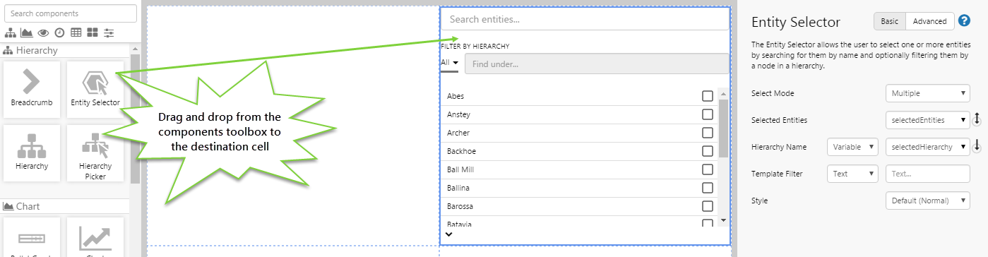Click the Search entities field
988x257 pixels.
coord(585,19)
